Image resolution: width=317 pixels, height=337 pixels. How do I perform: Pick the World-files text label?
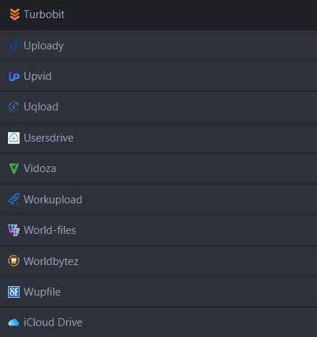[x=50, y=230]
